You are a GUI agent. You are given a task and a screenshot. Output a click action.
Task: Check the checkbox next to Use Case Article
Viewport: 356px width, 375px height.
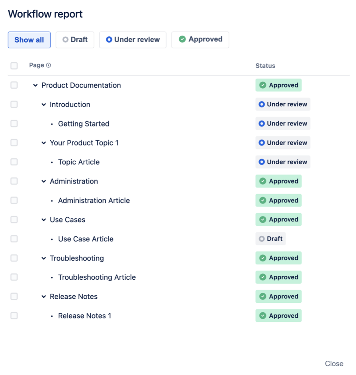tap(14, 239)
